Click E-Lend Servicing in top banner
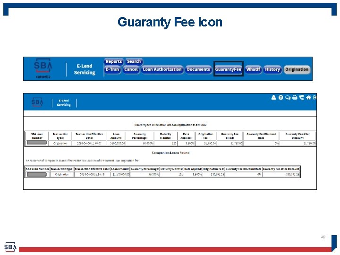The height and width of the screenshot is (255, 340). tap(85, 69)
